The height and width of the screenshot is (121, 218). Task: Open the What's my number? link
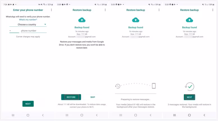click(28, 20)
